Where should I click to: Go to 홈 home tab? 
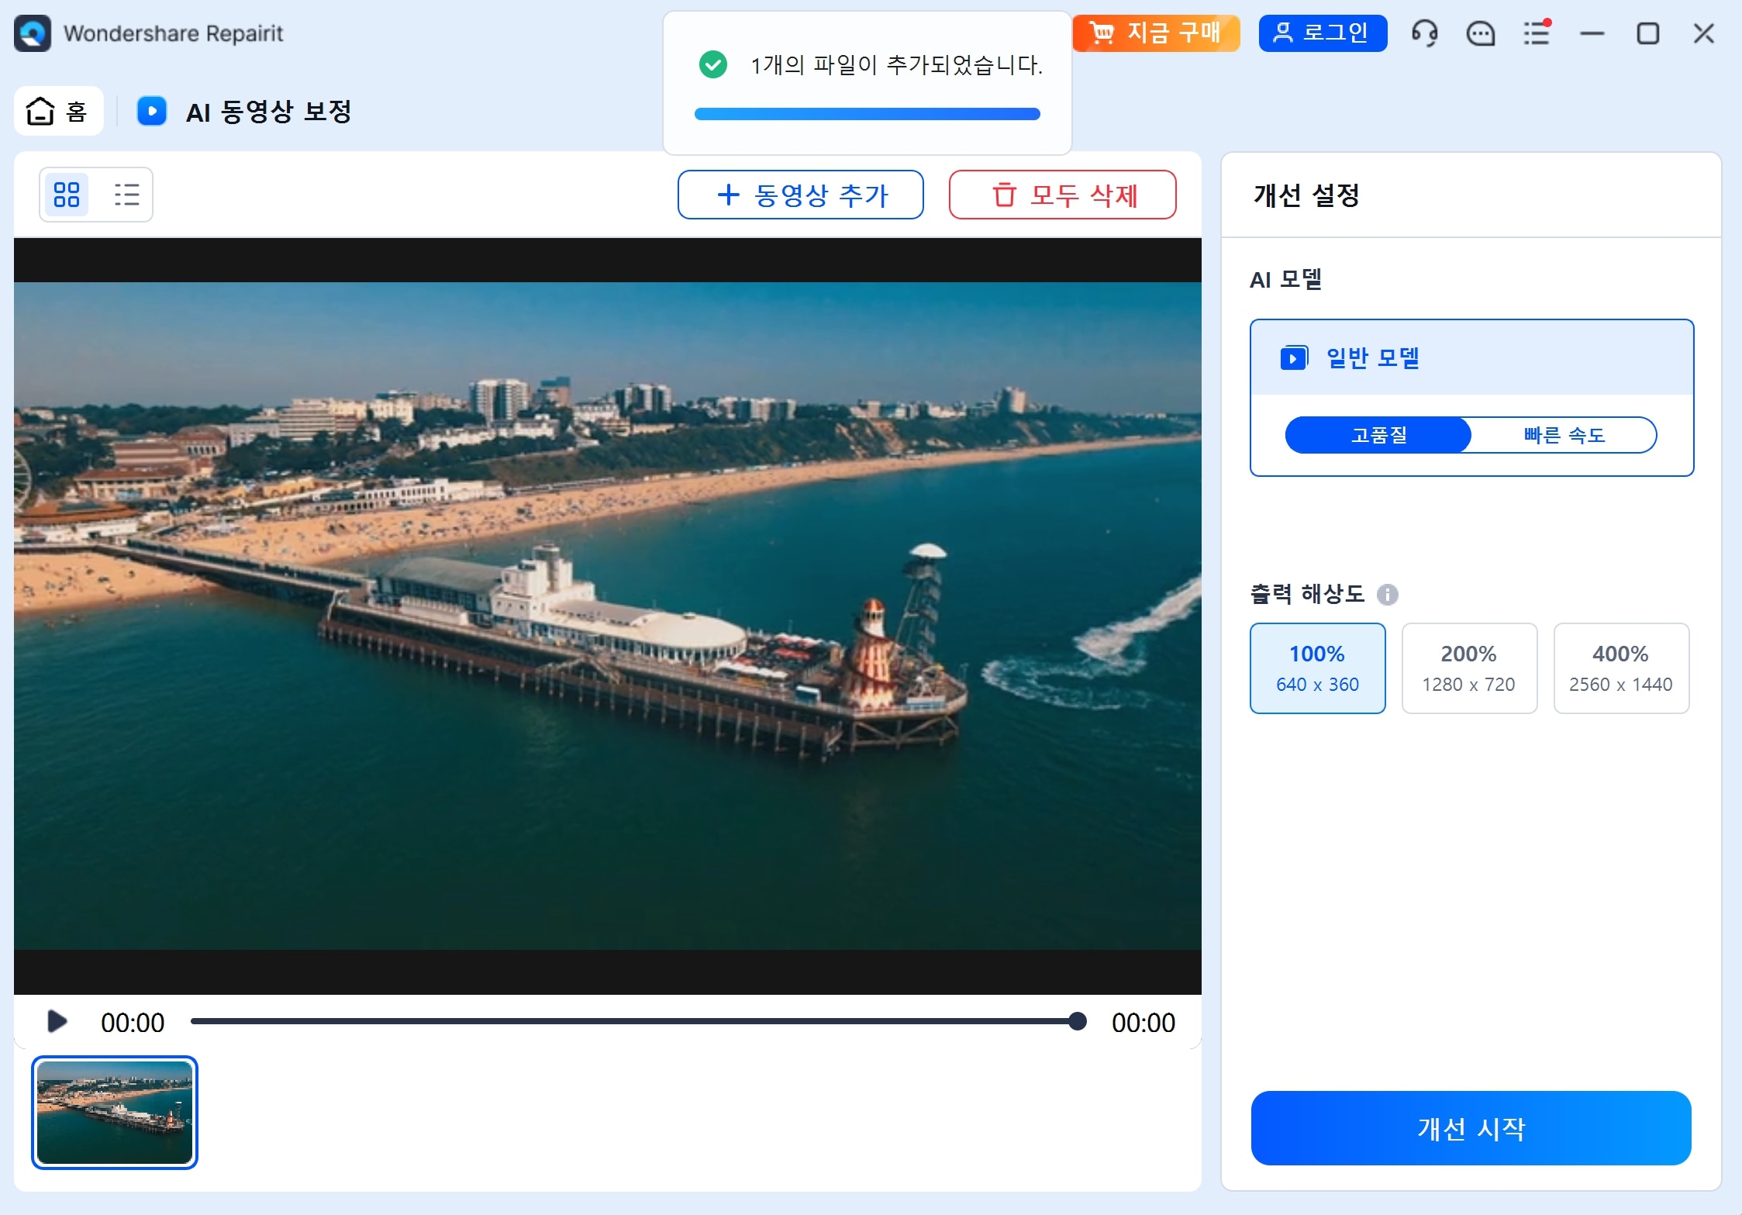click(58, 111)
